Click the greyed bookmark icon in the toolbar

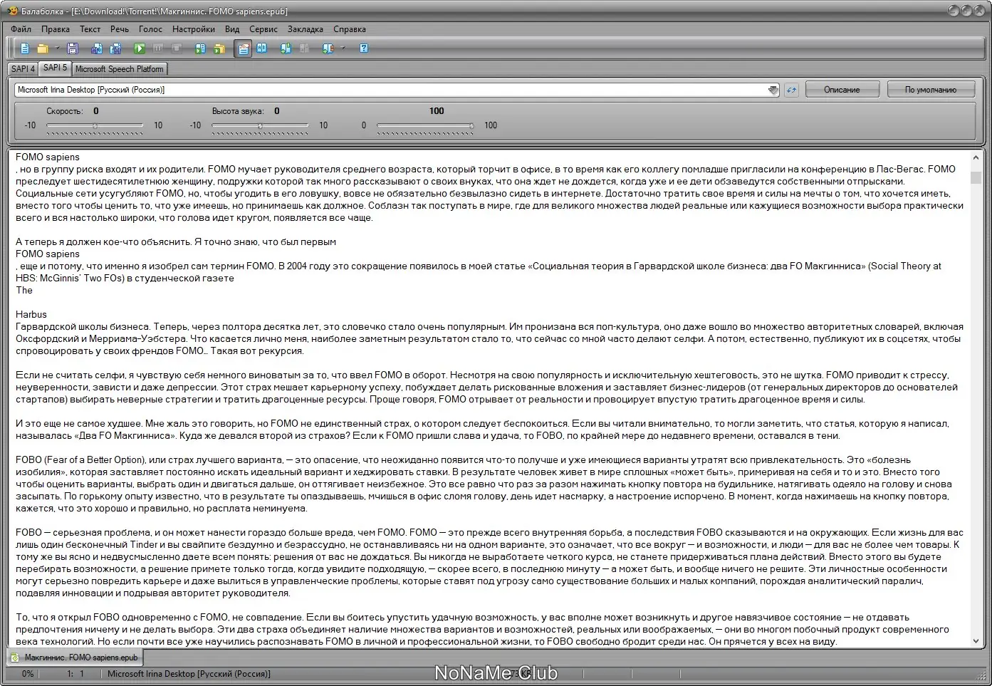point(304,48)
